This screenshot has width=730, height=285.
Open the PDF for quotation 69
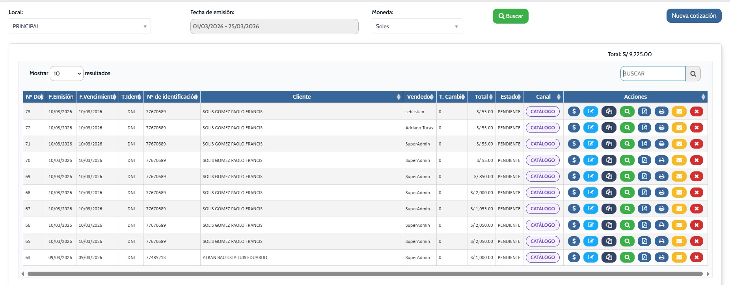tap(644, 177)
